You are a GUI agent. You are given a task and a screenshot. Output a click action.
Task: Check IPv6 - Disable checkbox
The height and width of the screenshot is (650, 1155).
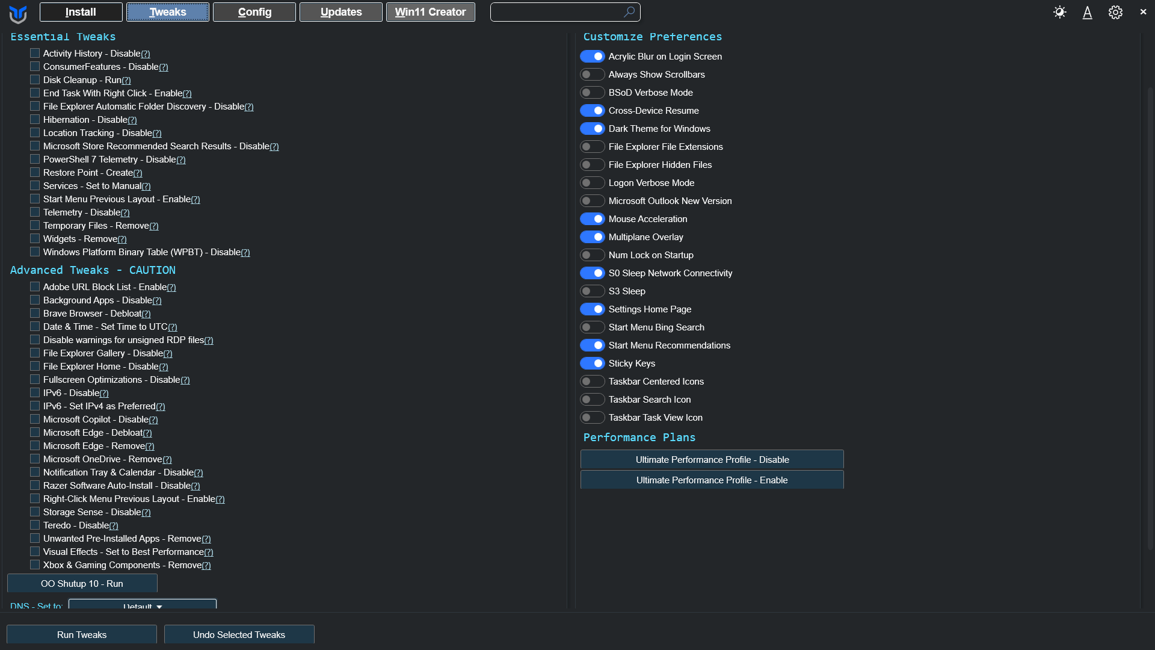[35, 392]
